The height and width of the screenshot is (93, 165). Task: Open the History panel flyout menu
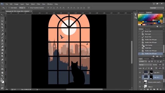[x=163, y=29]
